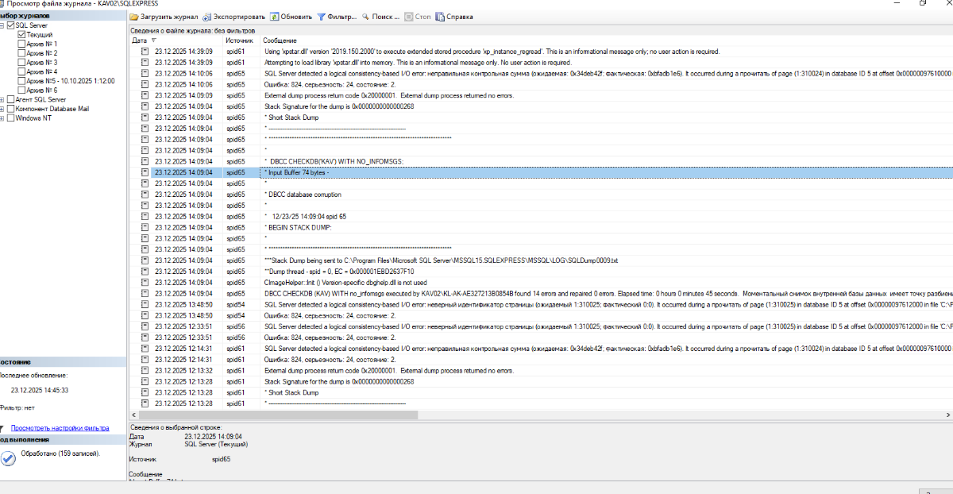
Task: Open the Просмотреть настройки фильтра link
Action: [x=60, y=428]
